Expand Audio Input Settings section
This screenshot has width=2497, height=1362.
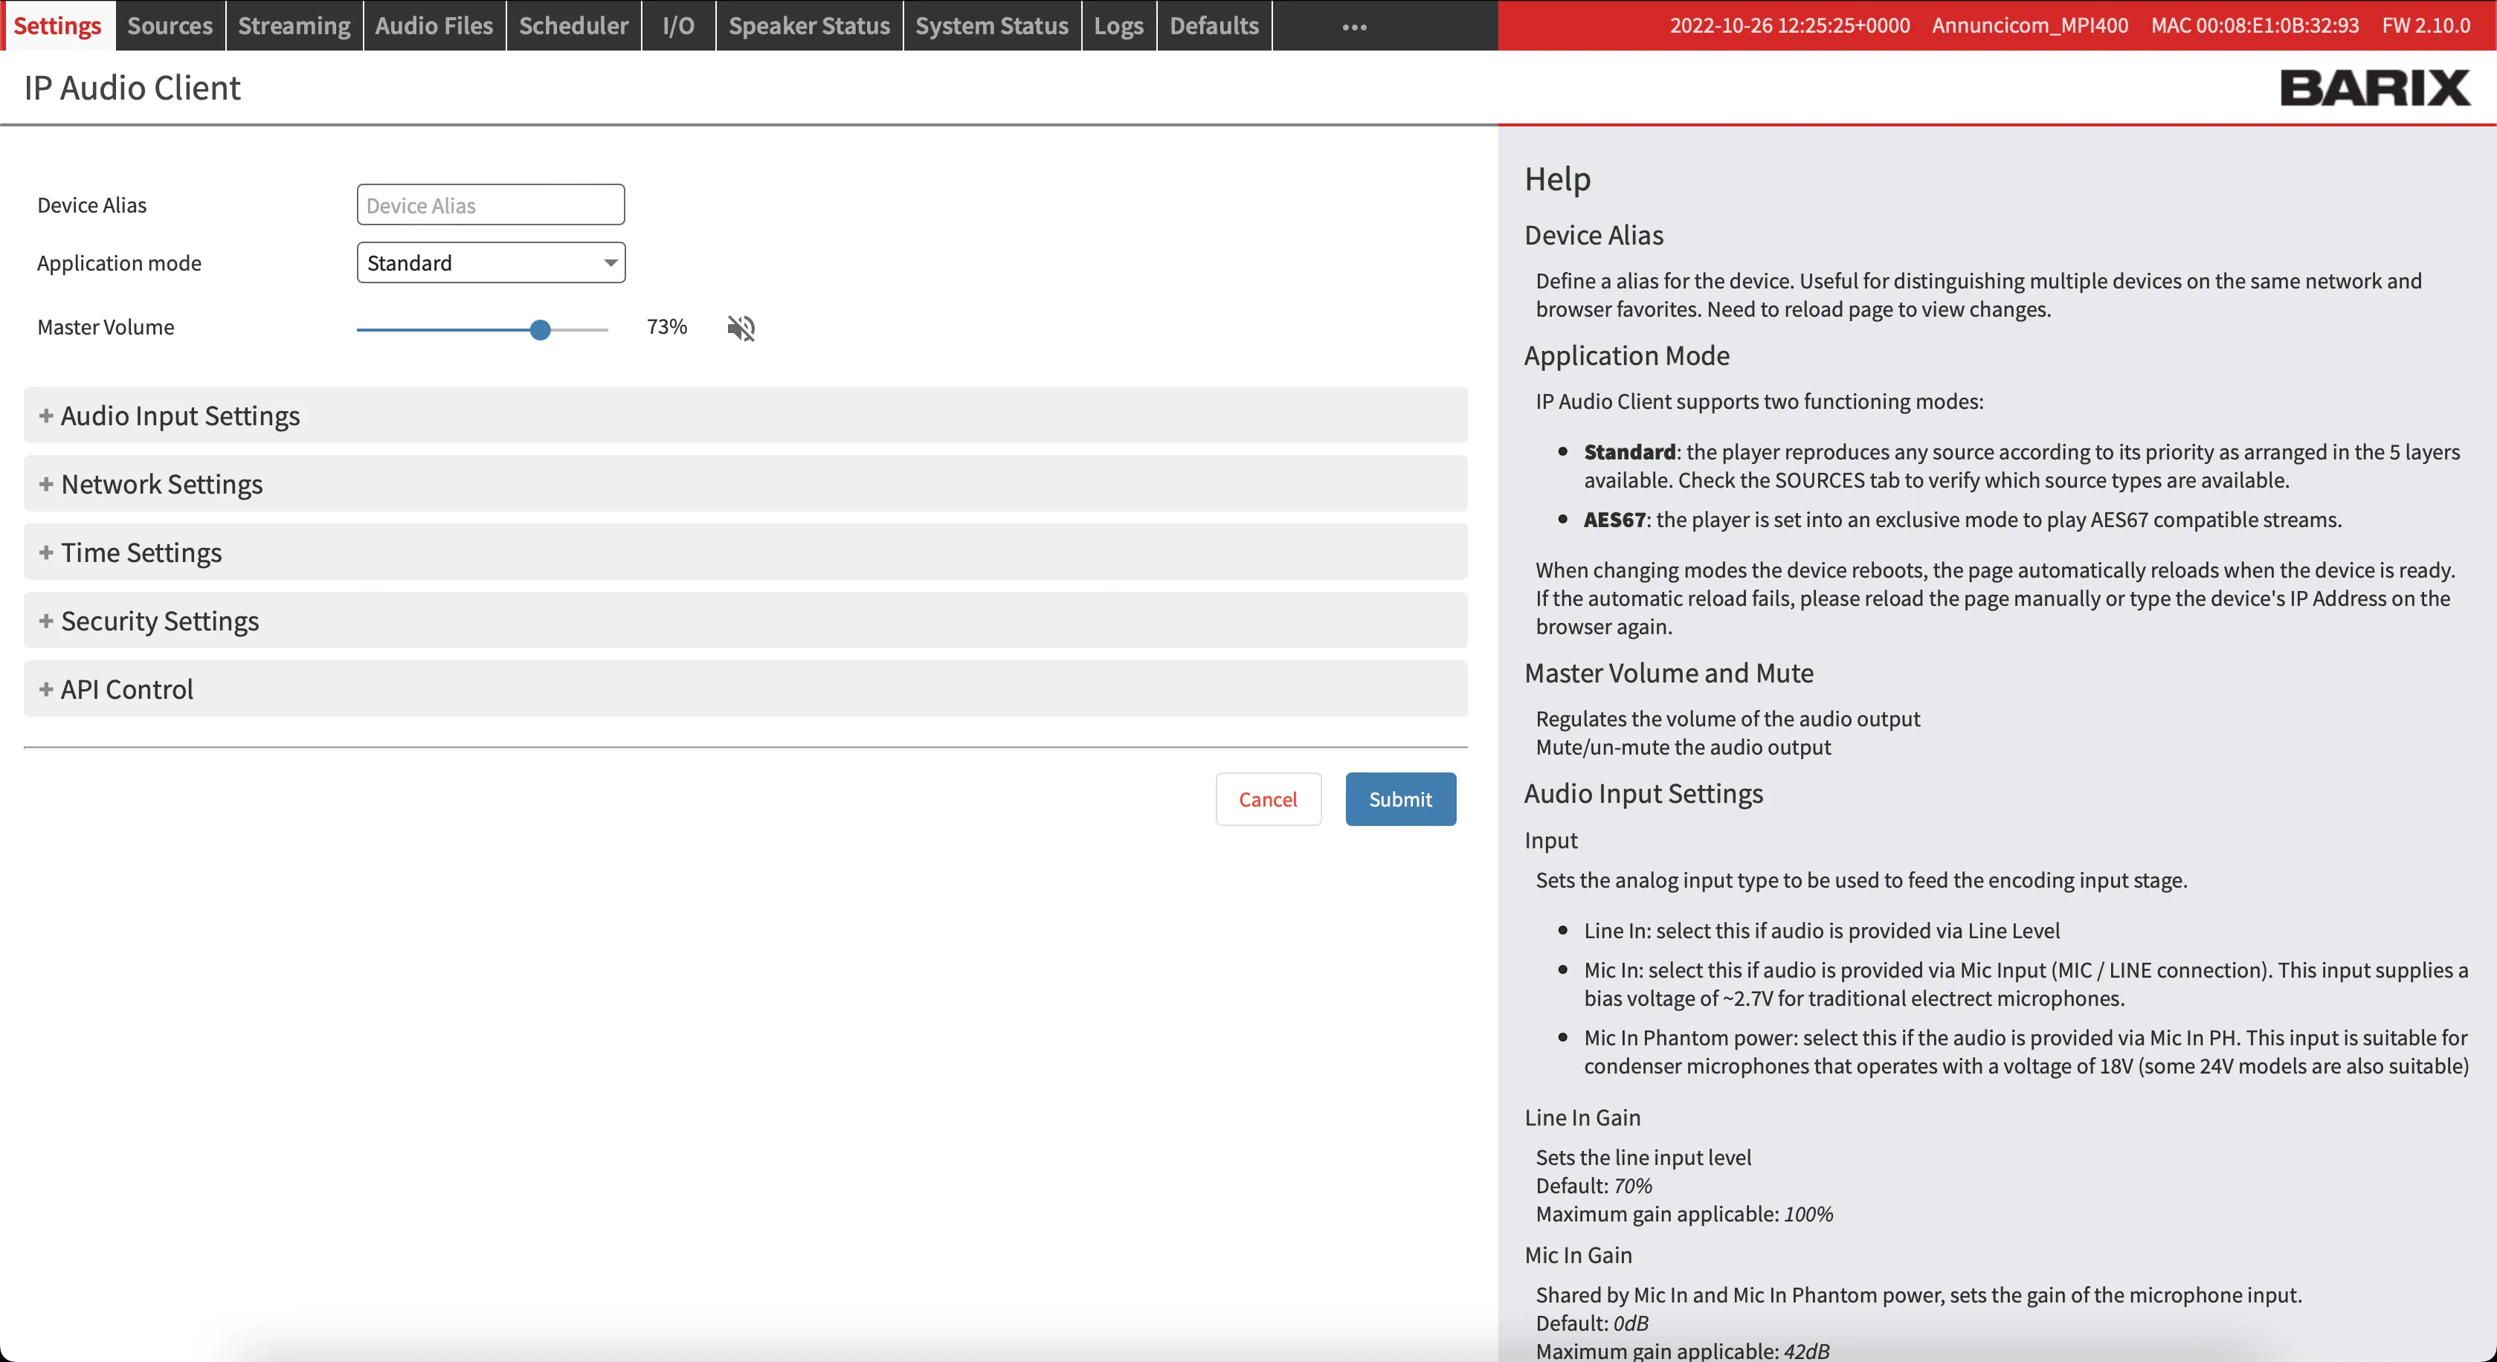click(745, 416)
